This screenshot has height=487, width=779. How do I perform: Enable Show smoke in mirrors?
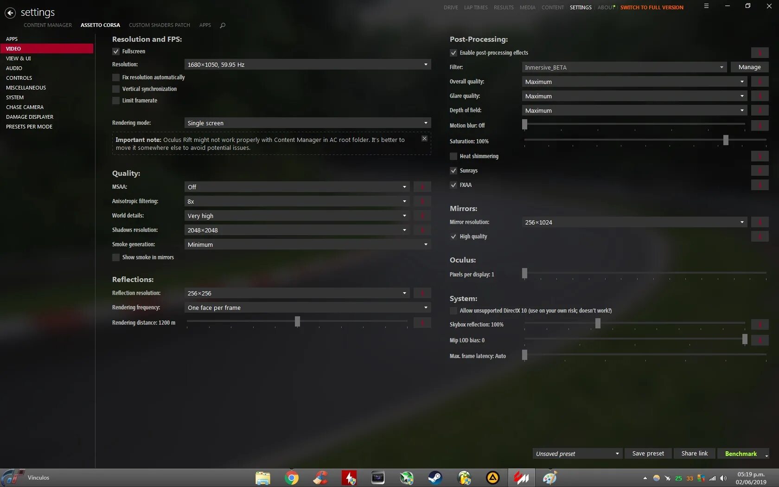[x=116, y=257]
